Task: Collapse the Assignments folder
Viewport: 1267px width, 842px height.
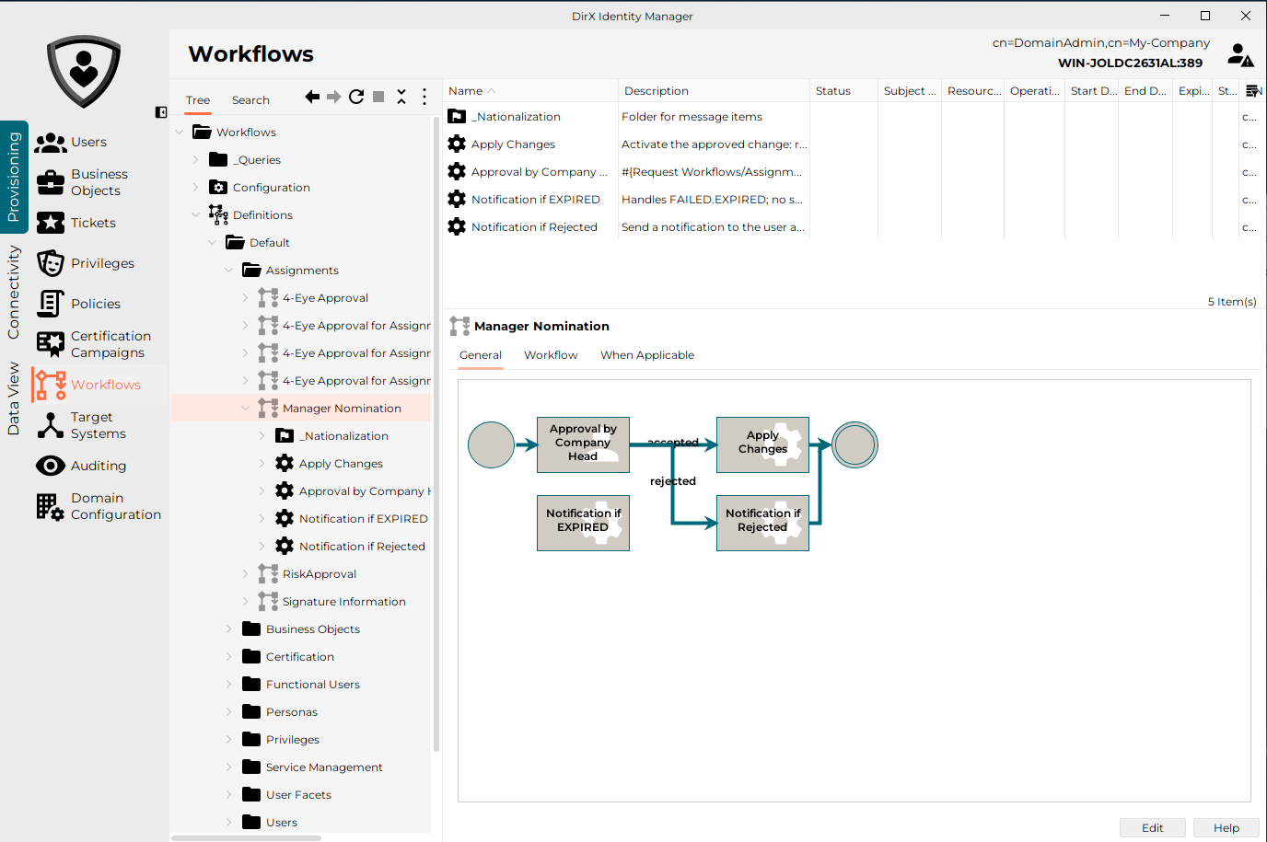Action: click(x=228, y=271)
